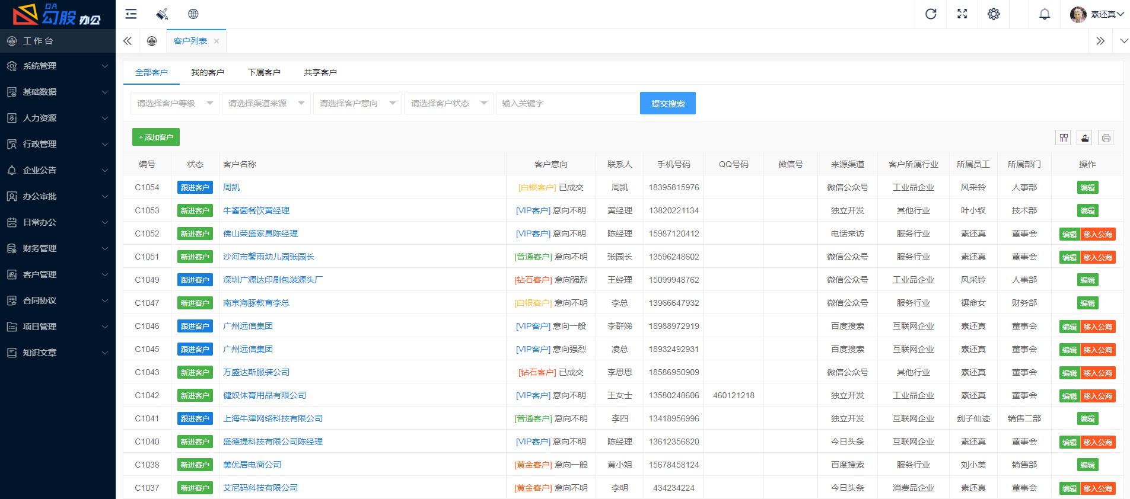Click 编辑 button for row C1041

click(1087, 418)
